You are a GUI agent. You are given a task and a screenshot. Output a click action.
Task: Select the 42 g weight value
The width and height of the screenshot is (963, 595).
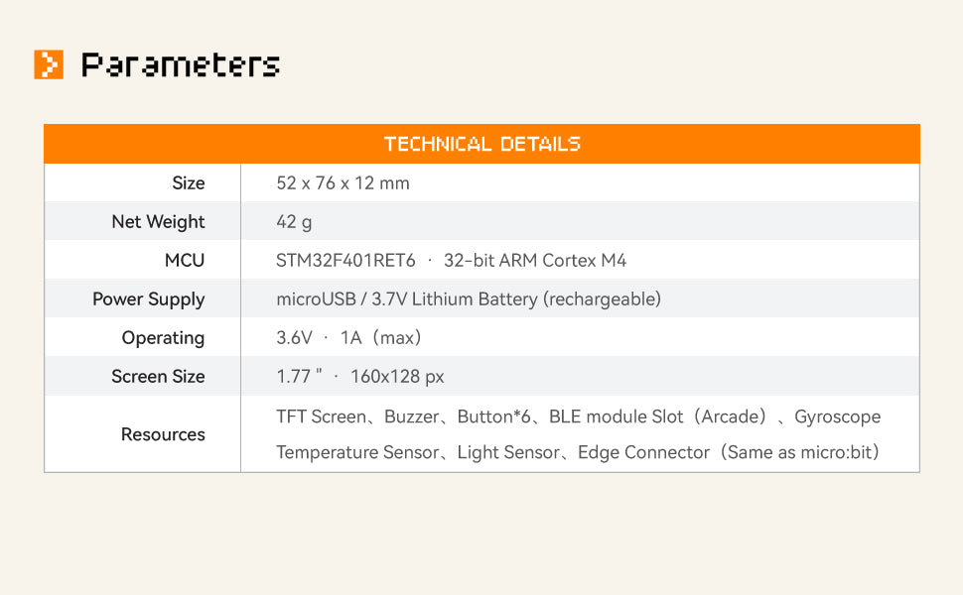pos(294,222)
